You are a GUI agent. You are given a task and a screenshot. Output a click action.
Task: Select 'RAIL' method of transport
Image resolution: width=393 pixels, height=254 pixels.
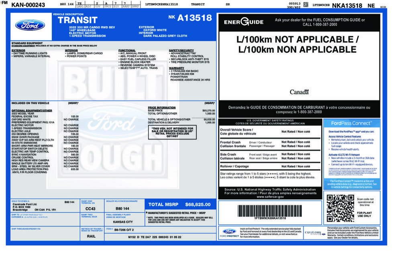91,236
